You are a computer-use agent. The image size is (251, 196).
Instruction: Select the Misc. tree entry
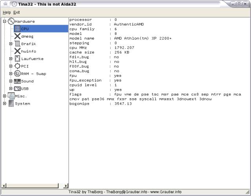21,96
